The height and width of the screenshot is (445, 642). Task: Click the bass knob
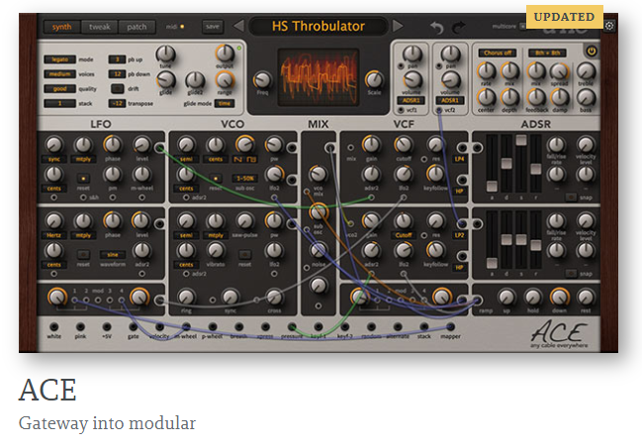click(586, 98)
